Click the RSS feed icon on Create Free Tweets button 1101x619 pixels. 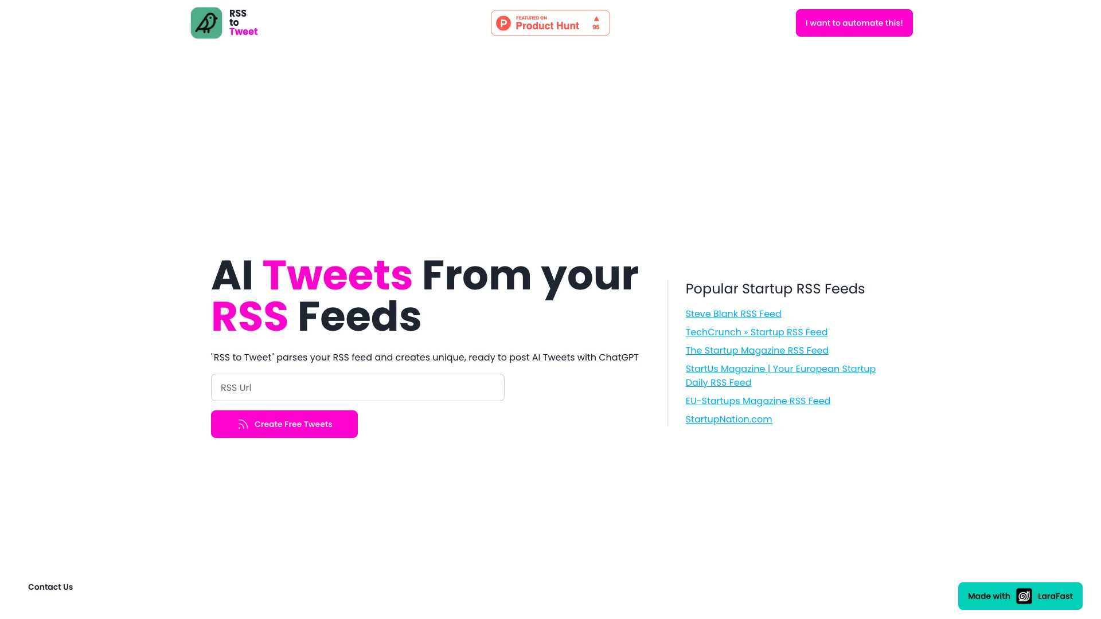[243, 424]
